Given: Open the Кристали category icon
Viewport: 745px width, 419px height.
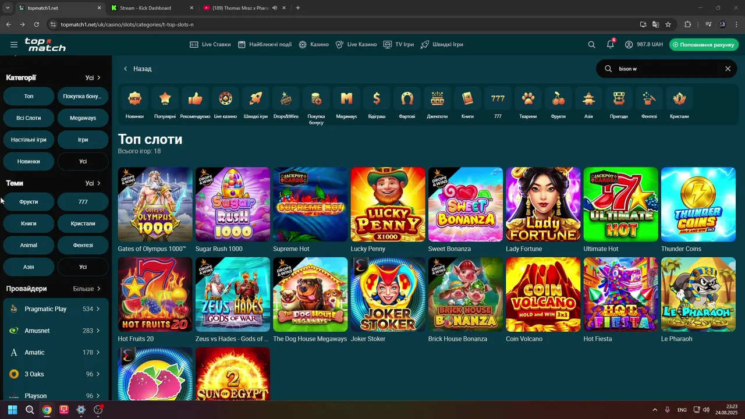Looking at the screenshot, I should tap(679, 98).
